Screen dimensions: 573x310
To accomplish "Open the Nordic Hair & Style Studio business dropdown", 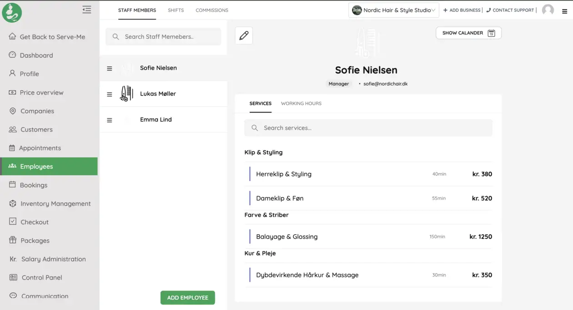I will pyautogui.click(x=394, y=10).
